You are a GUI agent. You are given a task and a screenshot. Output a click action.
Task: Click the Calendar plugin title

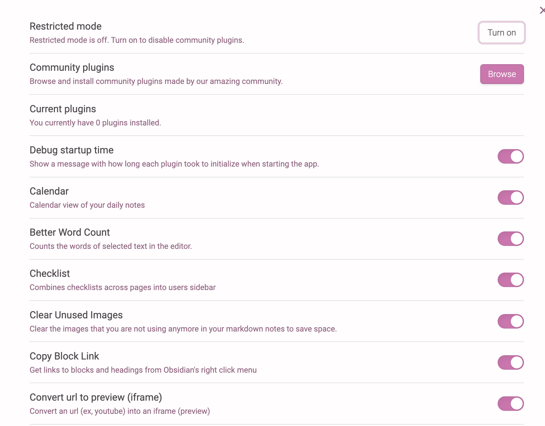(x=49, y=191)
